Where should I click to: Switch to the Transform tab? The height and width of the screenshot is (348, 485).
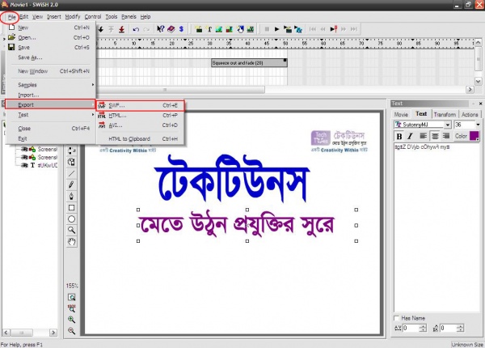445,115
